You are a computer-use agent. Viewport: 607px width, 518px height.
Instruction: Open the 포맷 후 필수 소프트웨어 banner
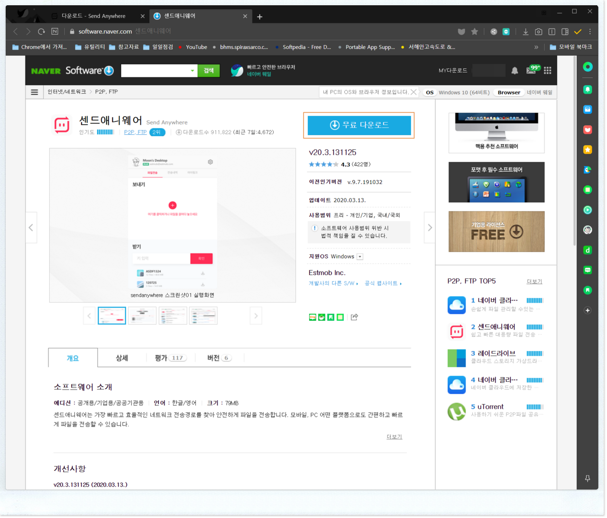pyautogui.click(x=497, y=182)
